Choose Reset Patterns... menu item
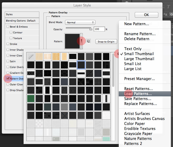This screenshot has width=173, height=147. [x=138, y=89]
